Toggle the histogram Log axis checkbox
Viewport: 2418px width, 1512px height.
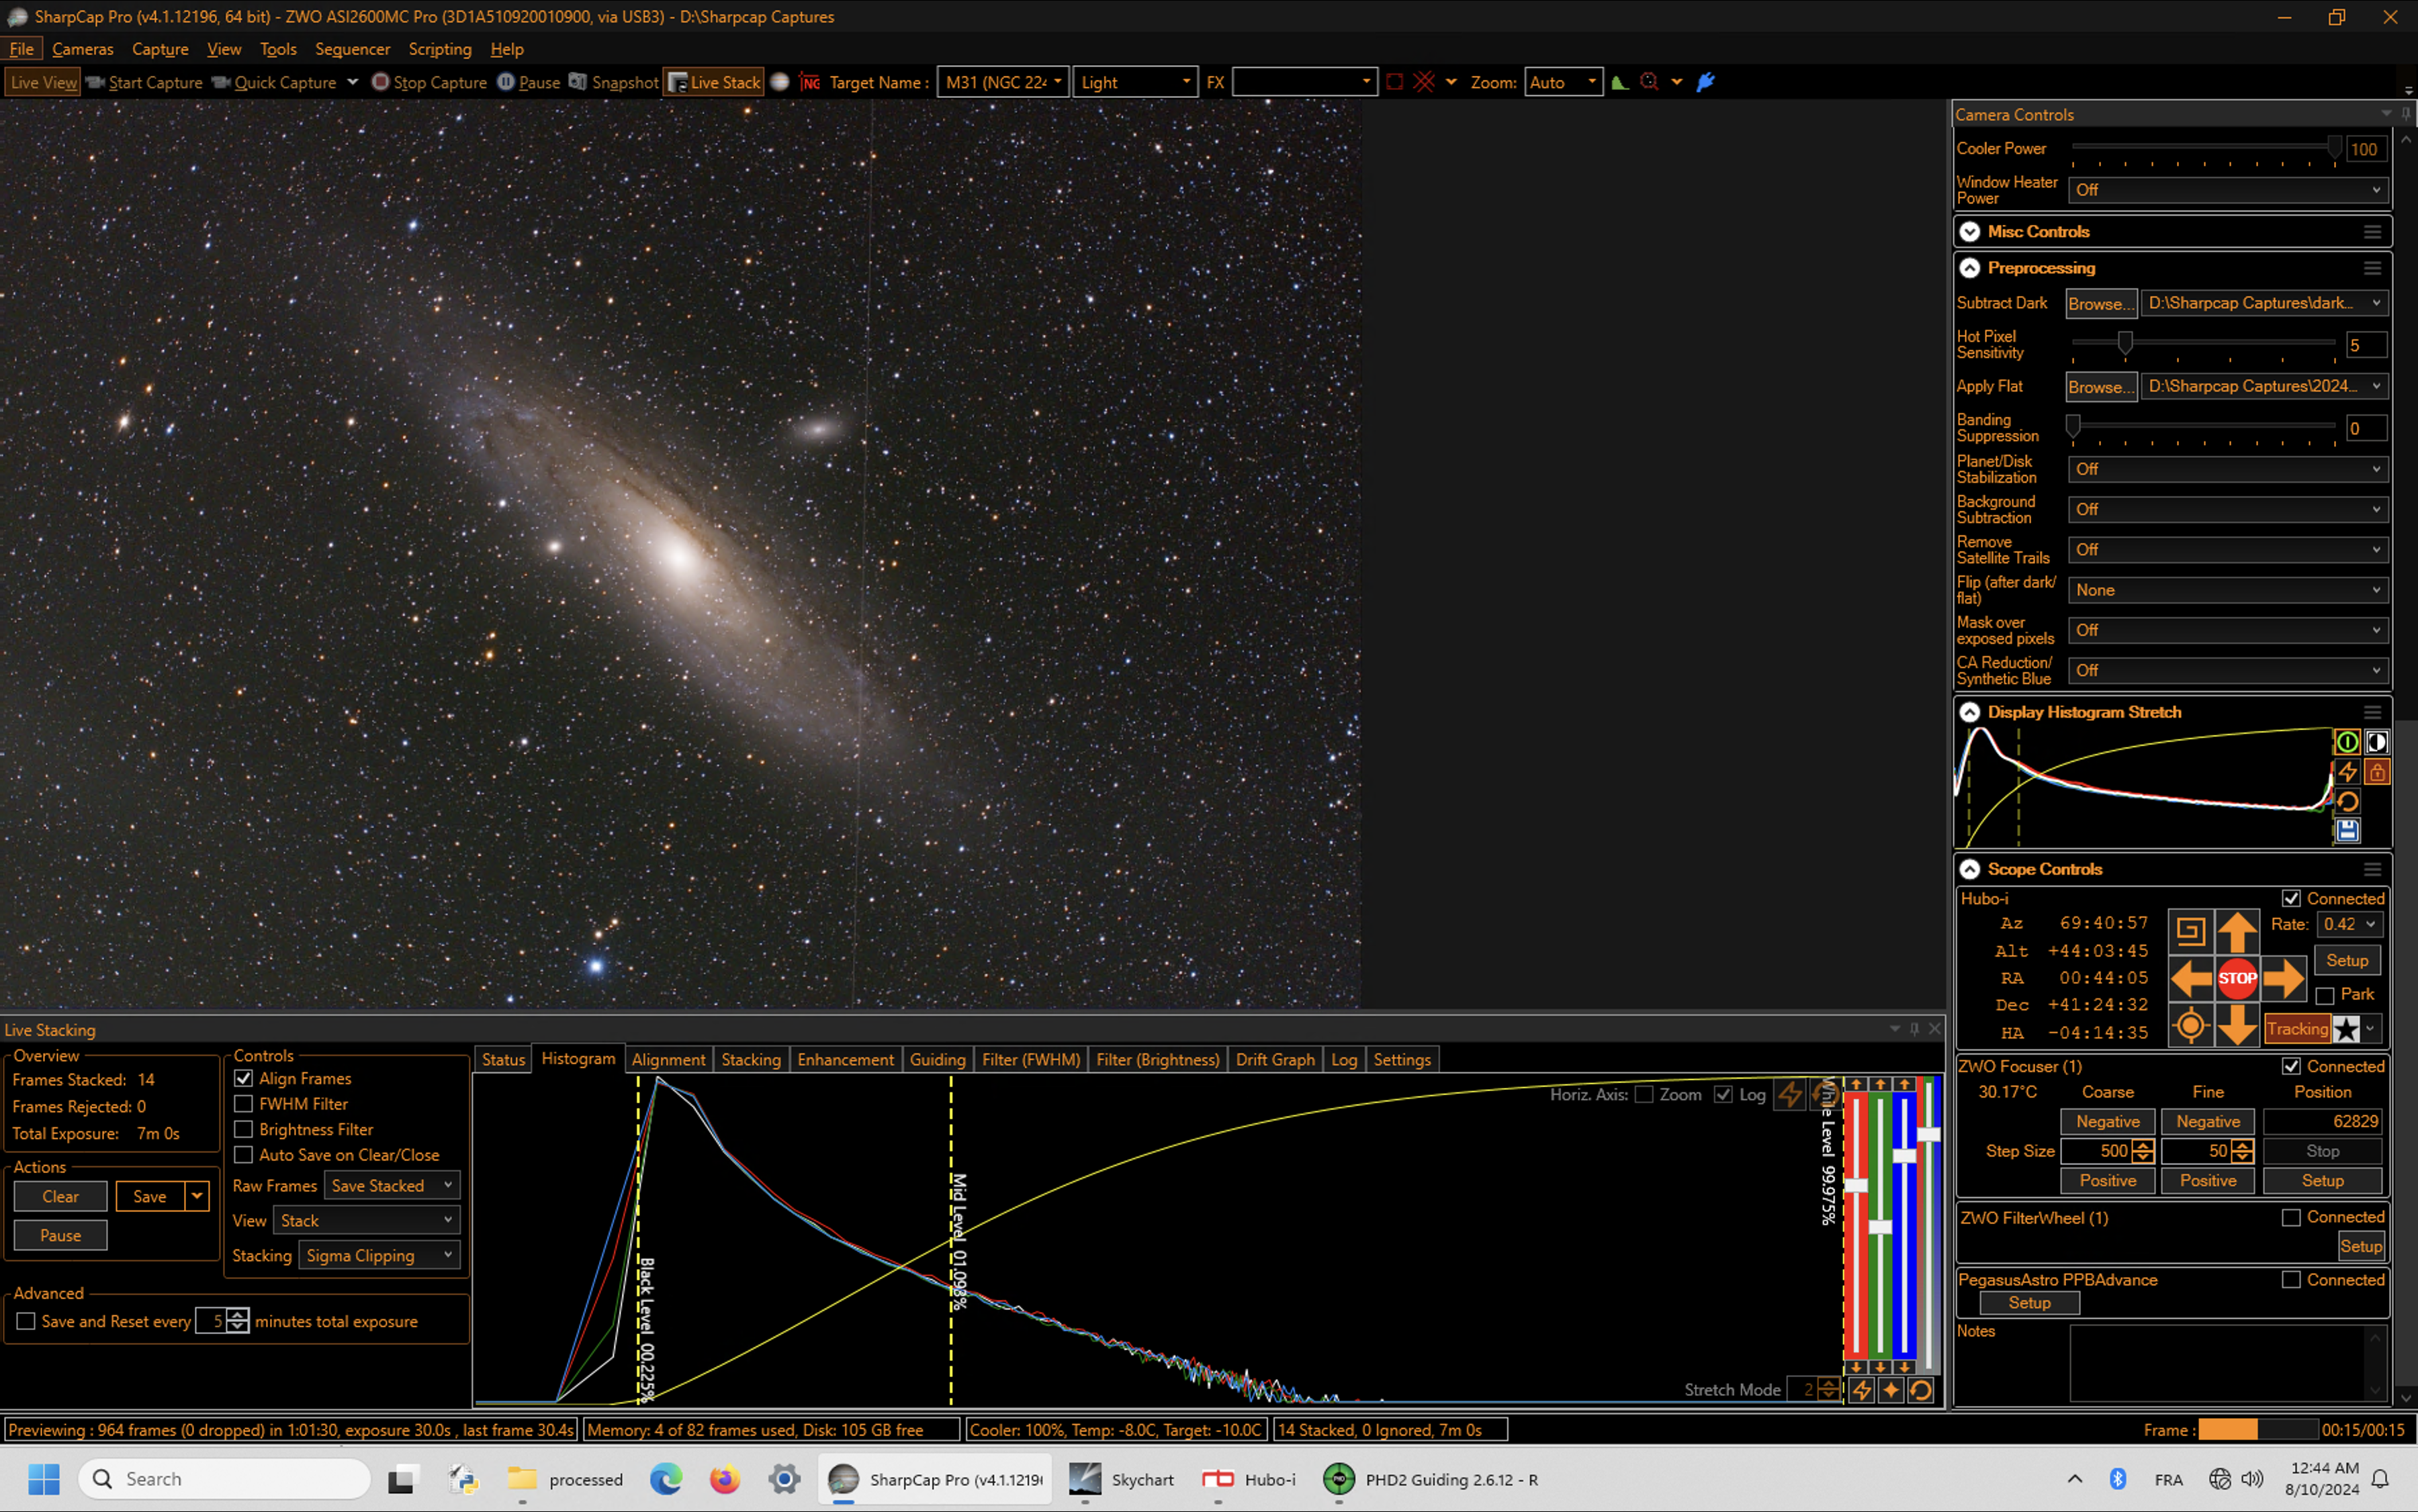pos(1723,1094)
